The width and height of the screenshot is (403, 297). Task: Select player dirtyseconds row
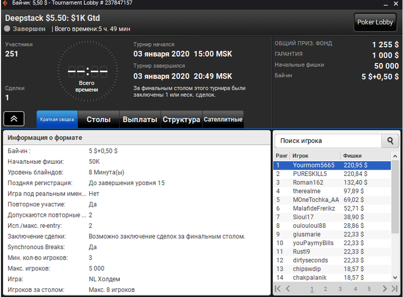[x=332, y=261]
